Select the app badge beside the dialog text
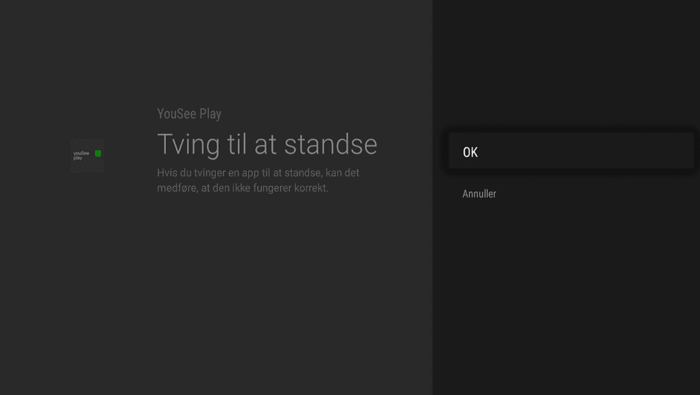 click(x=87, y=155)
